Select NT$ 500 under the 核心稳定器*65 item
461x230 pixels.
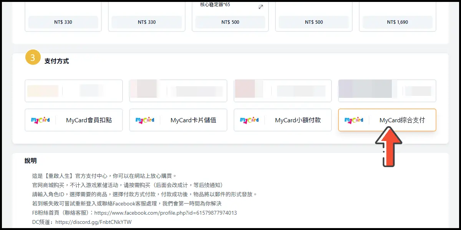(x=230, y=22)
